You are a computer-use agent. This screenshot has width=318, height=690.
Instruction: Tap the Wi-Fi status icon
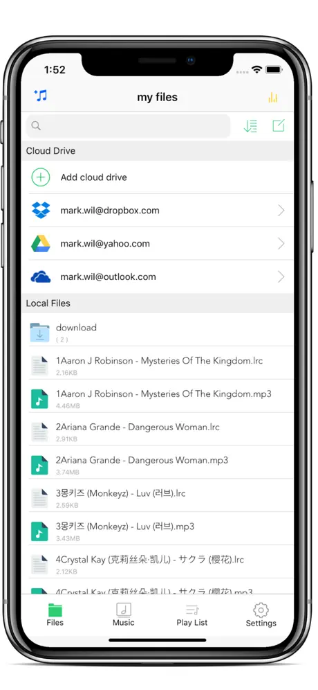(x=256, y=70)
